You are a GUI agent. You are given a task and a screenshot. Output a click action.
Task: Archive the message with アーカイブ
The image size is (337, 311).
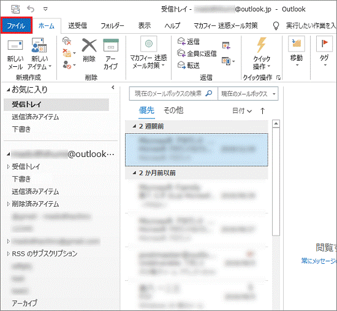coord(111,54)
